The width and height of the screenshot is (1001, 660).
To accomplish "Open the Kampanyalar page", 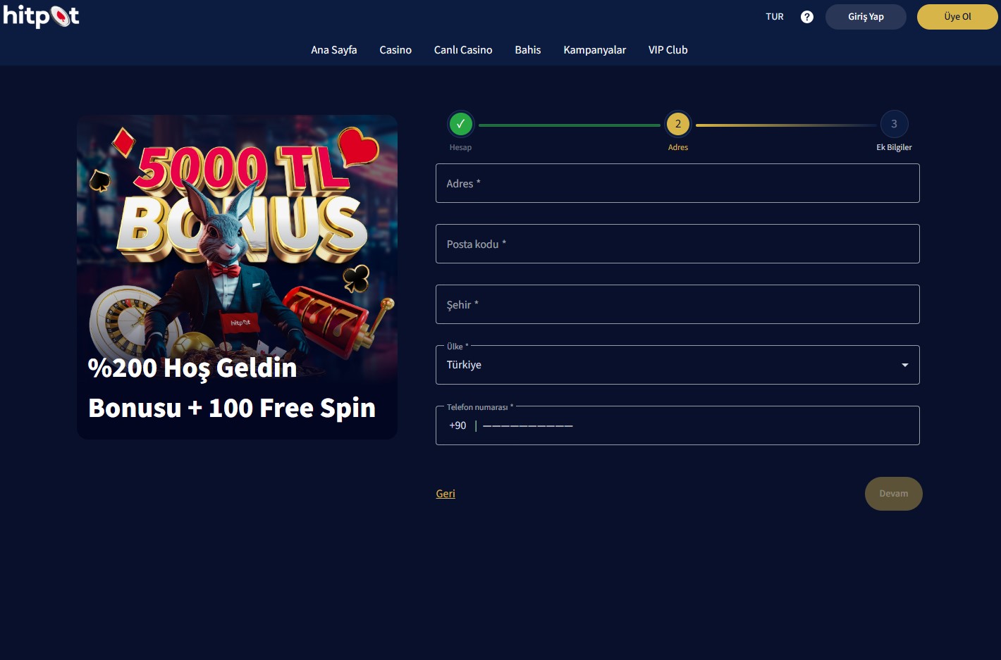I will coord(595,50).
